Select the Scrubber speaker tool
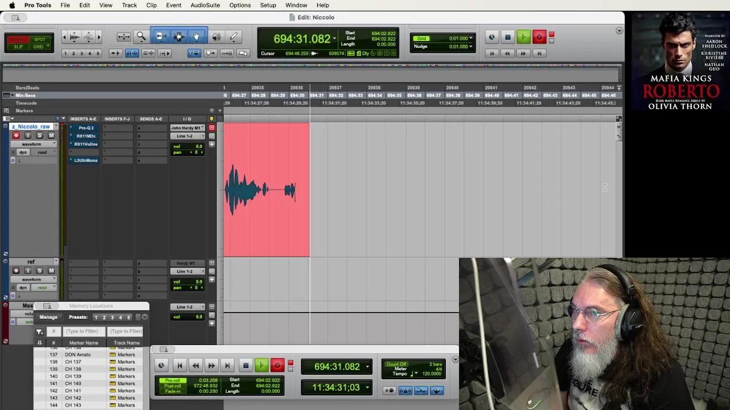Image resolution: width=730 pixels, height=410 pixels. click(217, 37)
